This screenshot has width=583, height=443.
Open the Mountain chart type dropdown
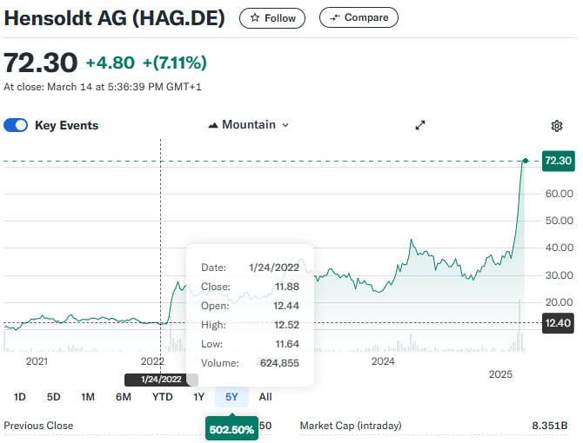pyautogui.click(x=248, y=125)
